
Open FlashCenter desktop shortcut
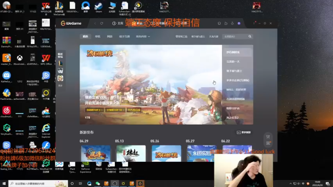tap(6, 95)
